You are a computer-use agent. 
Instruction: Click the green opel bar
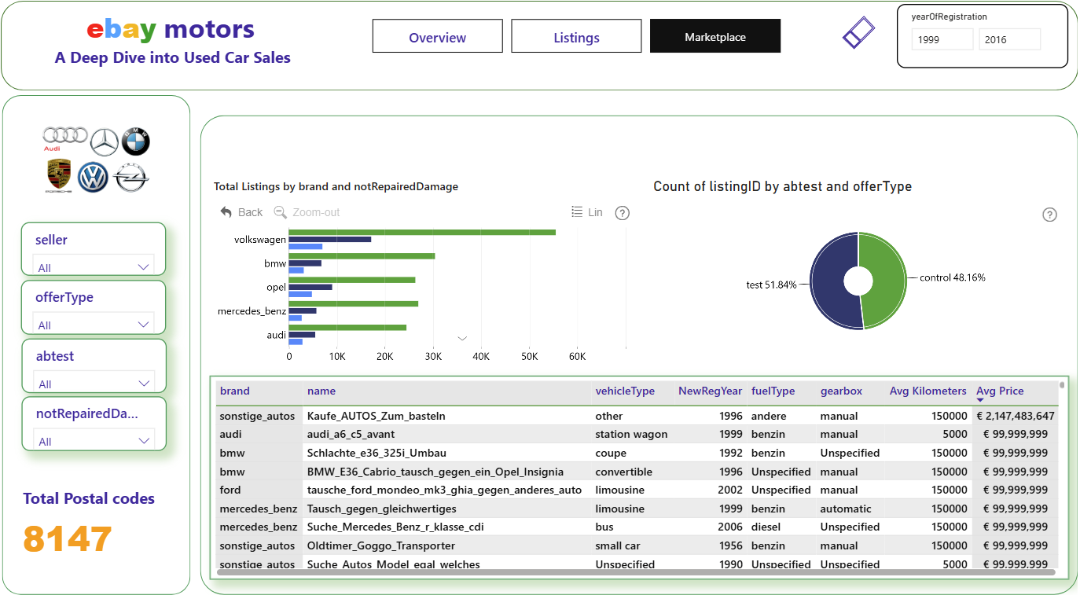[352, 280]
